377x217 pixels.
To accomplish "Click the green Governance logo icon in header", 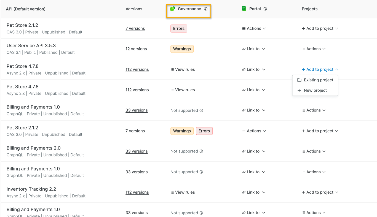I will (x=173, y=9).
